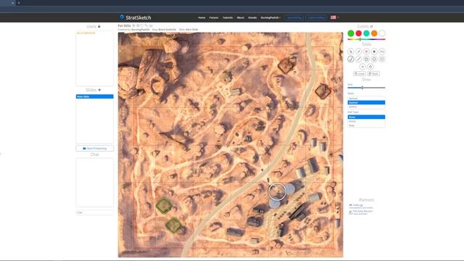Screen dimensions: 464x261
Task: Open the Home nav link
Action: [x=202, y=17]
